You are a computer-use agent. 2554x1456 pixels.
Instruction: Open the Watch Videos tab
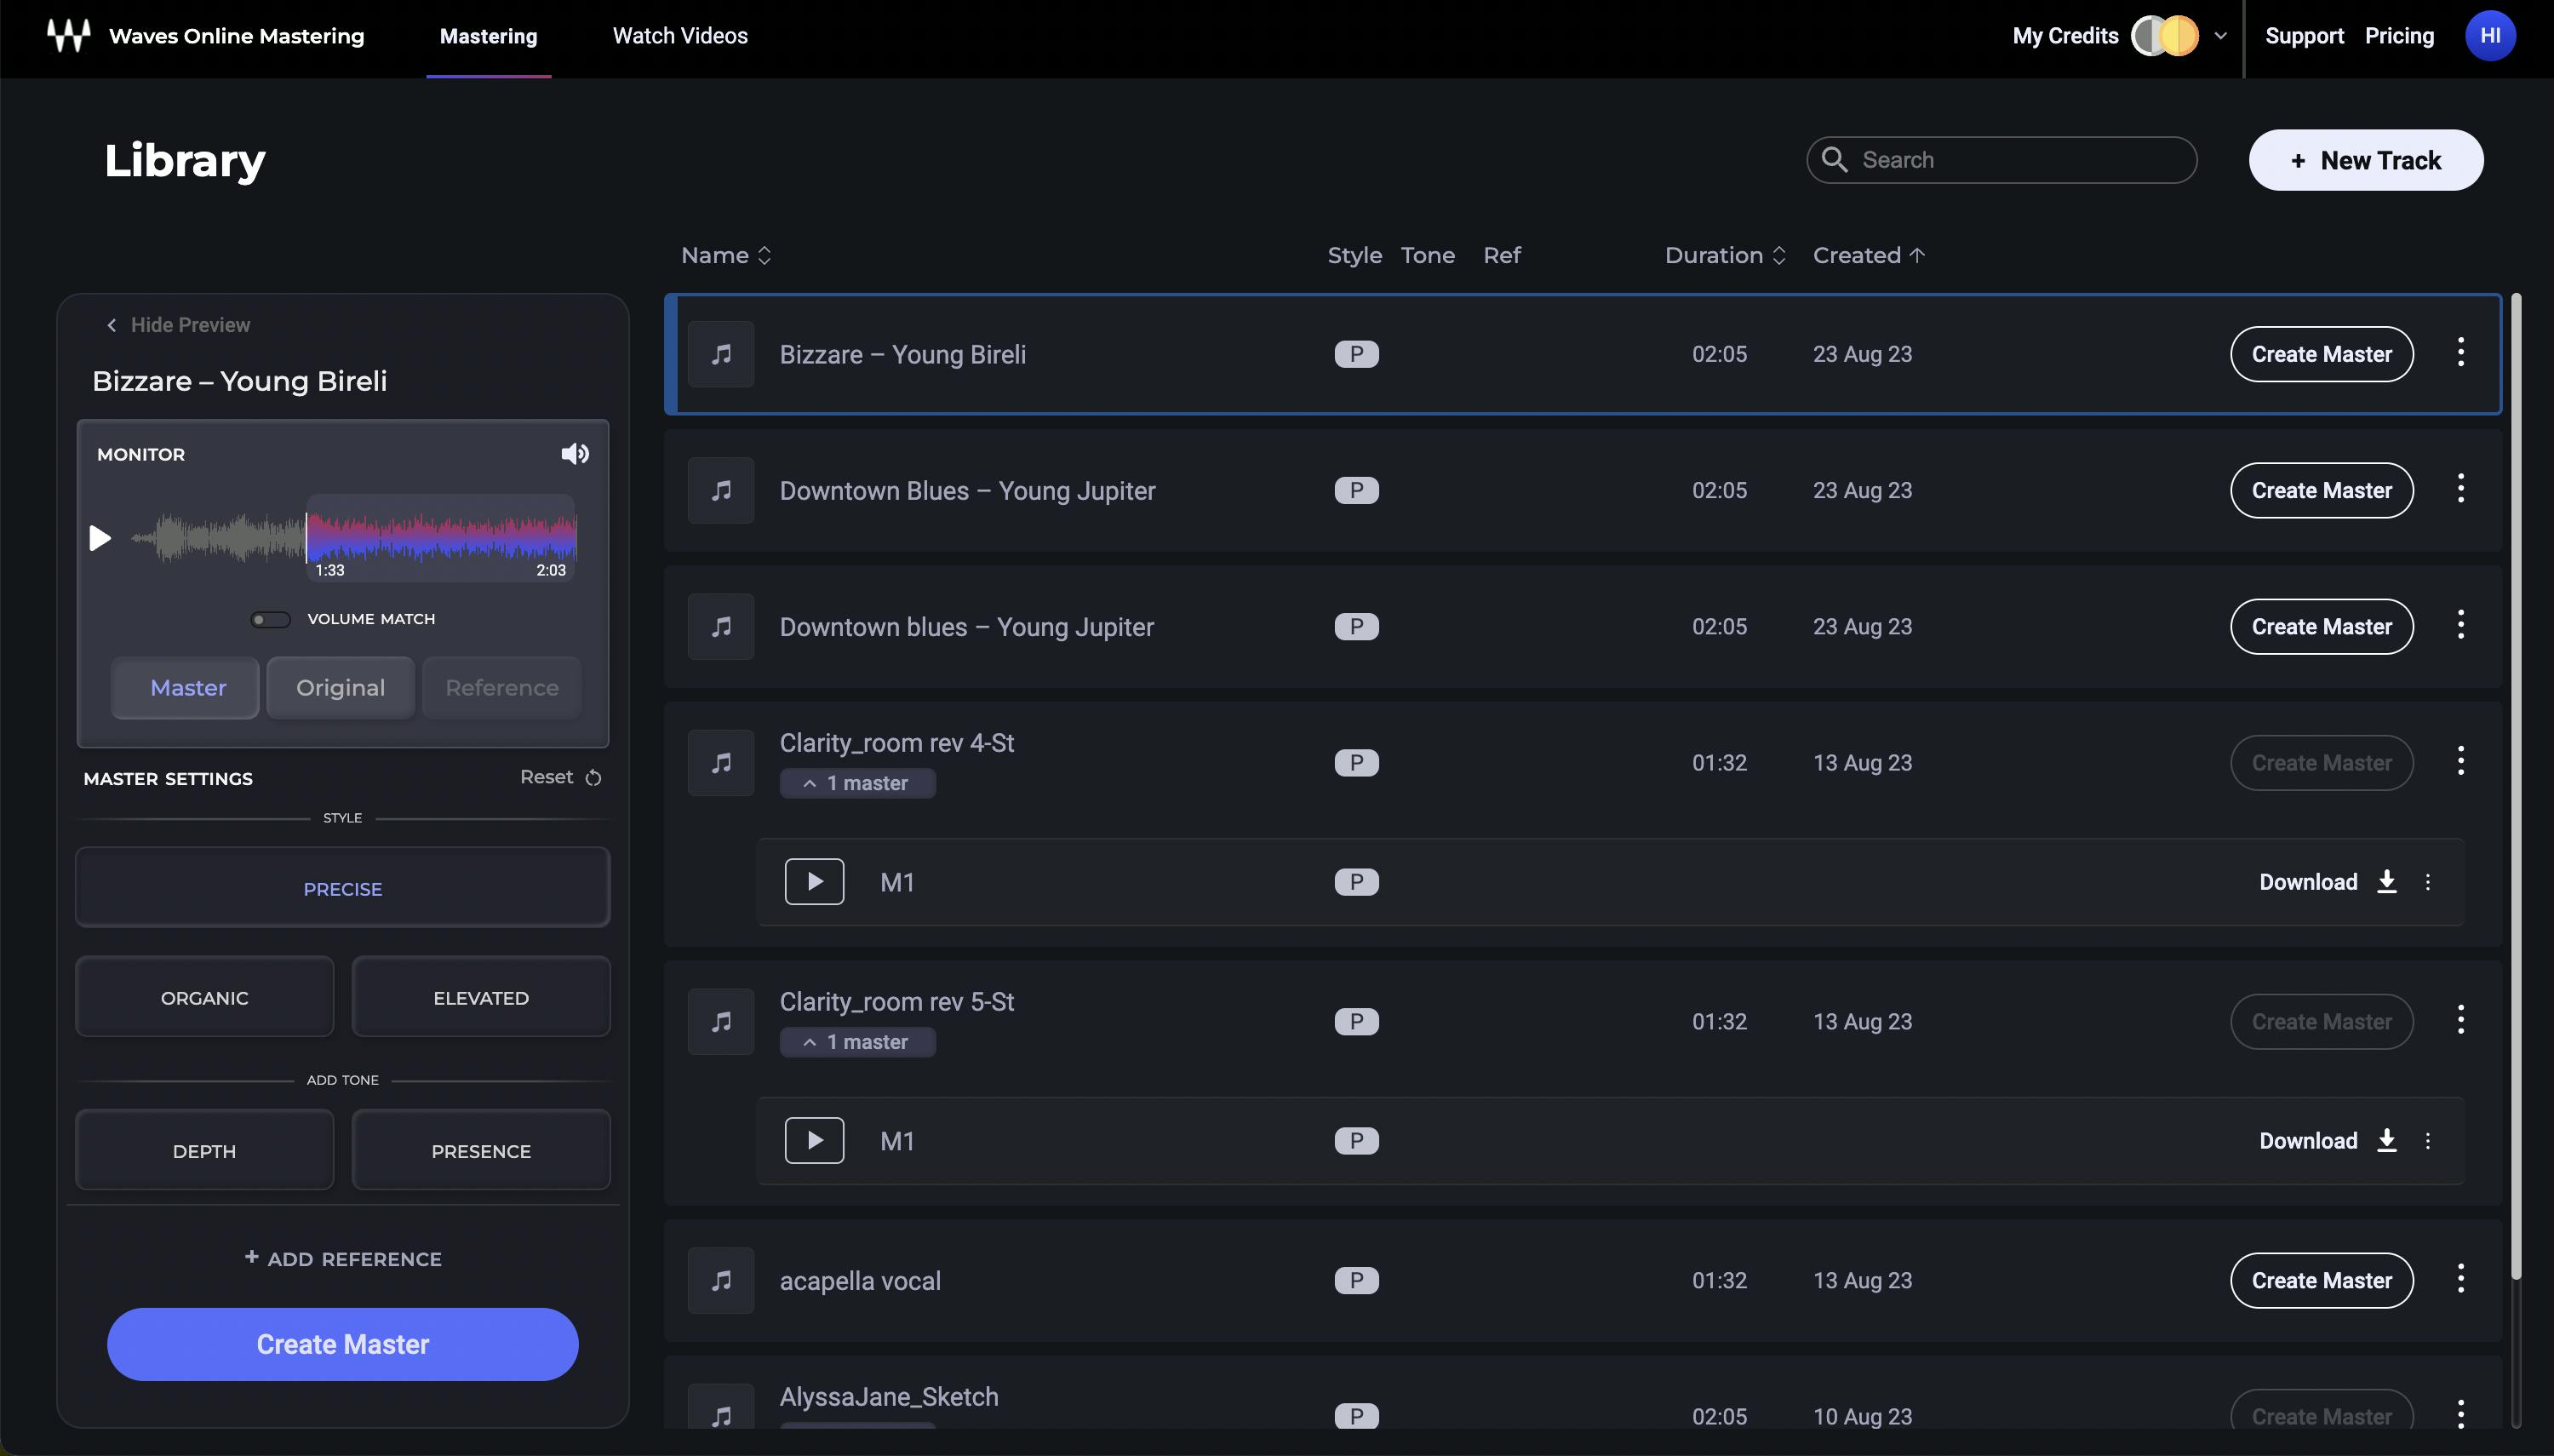679,36
